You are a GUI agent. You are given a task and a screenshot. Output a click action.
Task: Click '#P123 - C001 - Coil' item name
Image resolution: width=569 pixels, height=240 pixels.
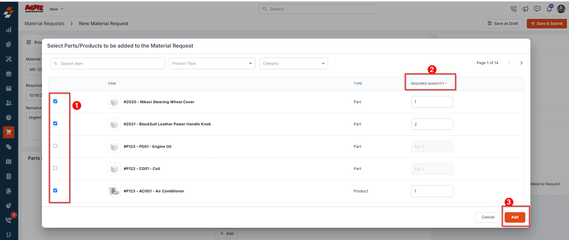(x=142, y=169)
